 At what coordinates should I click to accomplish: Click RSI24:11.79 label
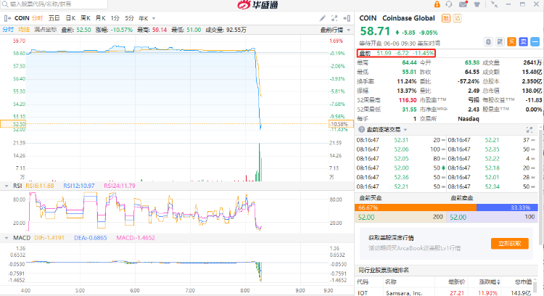click(120, 186)
